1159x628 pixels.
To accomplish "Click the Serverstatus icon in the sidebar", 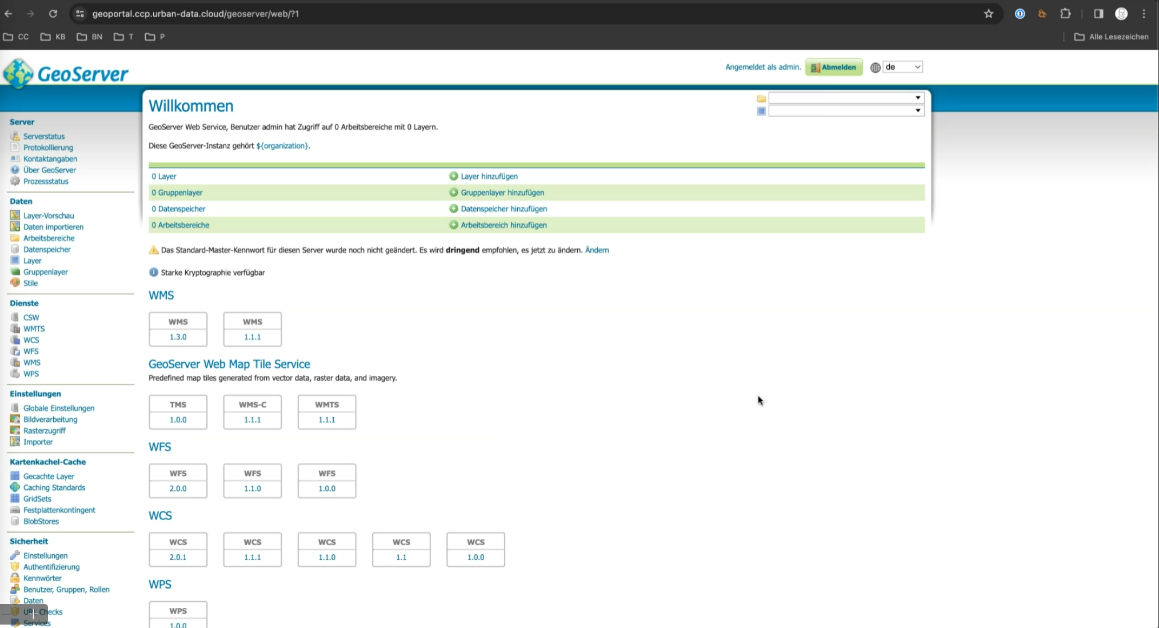I will [x=15, y=136].
